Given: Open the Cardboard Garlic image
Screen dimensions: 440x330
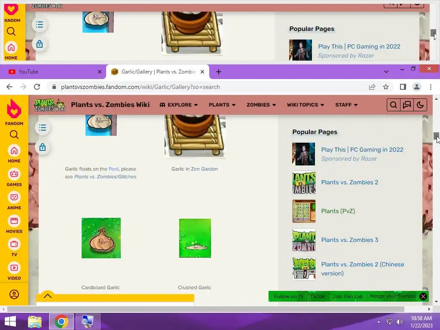Looking at the screenshot, I should click(101, 238).
